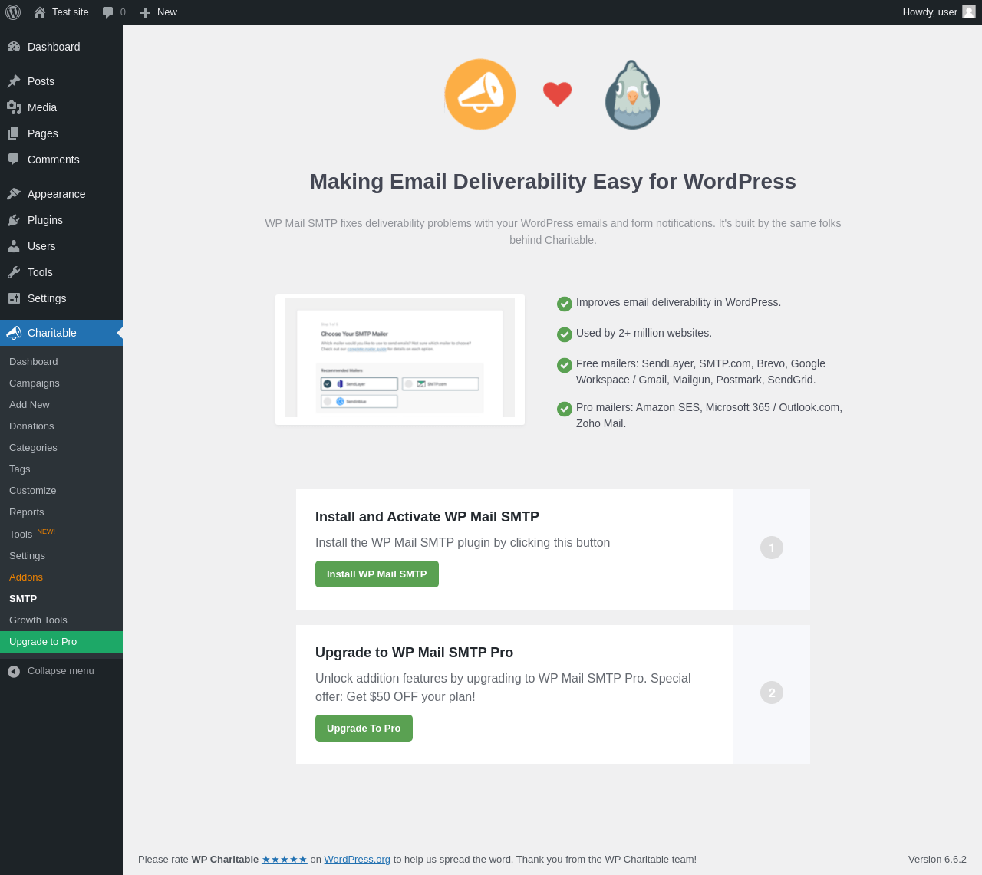Viewport: 982px width, 875px height.
Task: Click the Users person icon
Action: coord(14,246)
